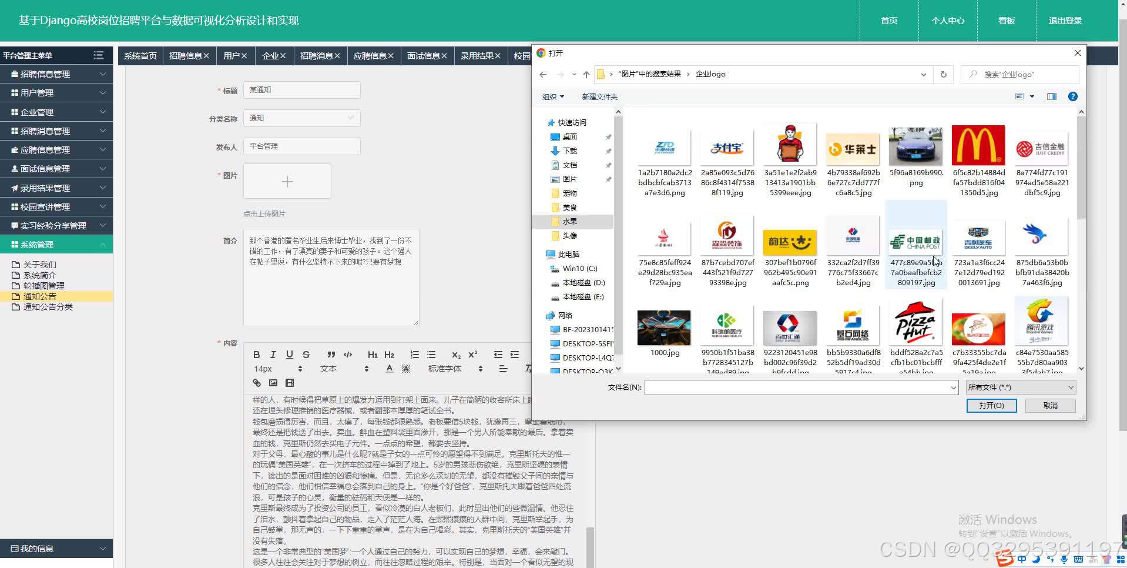Screen dimensions: 1127x568
Task: Close the 用户 tab
Action: click(x=244, y=56)
